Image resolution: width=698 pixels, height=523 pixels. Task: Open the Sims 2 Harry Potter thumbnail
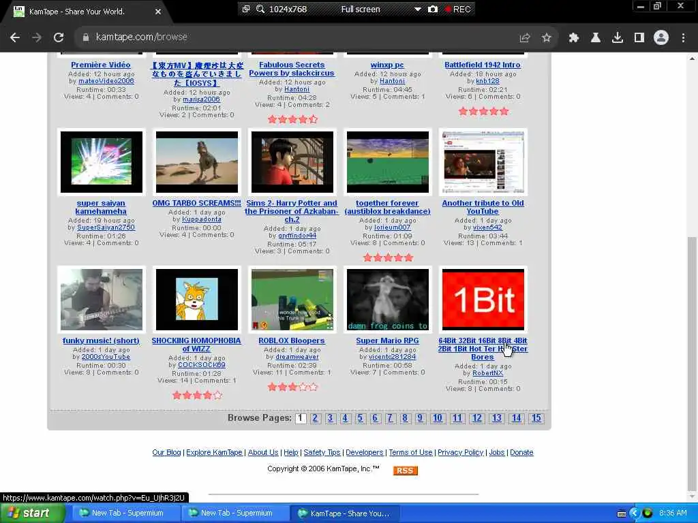(x=292, y=162)
